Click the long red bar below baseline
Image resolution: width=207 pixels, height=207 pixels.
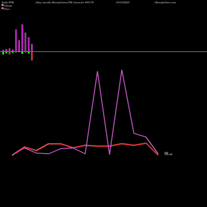tap(32, 56)
